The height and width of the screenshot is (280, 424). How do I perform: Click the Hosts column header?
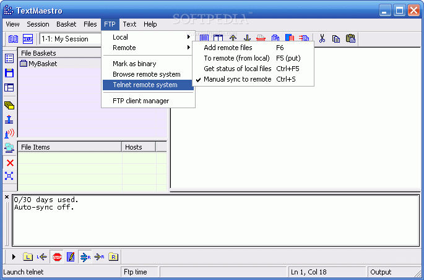tap(139, 147)
